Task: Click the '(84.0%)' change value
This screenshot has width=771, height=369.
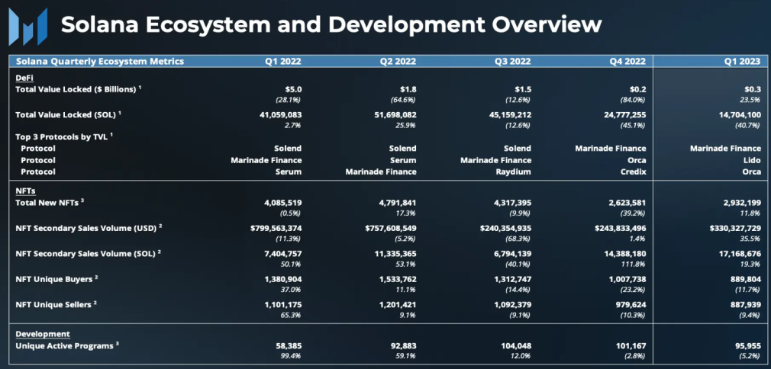Action: [x=633, y=100]
